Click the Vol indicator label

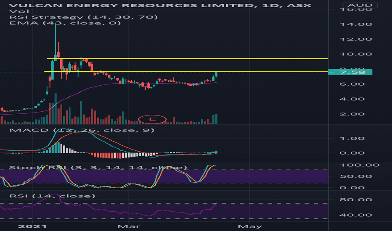click(19, 11)
